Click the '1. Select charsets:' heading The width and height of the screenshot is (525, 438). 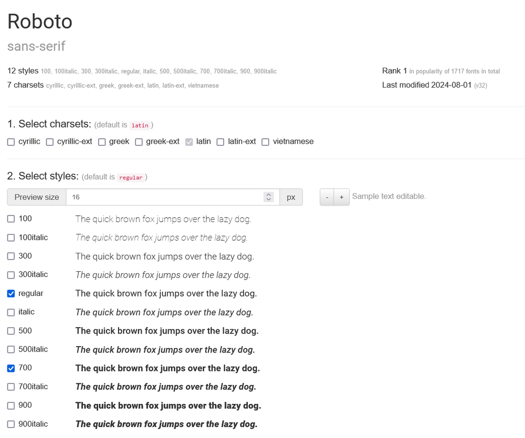[49, 124]
